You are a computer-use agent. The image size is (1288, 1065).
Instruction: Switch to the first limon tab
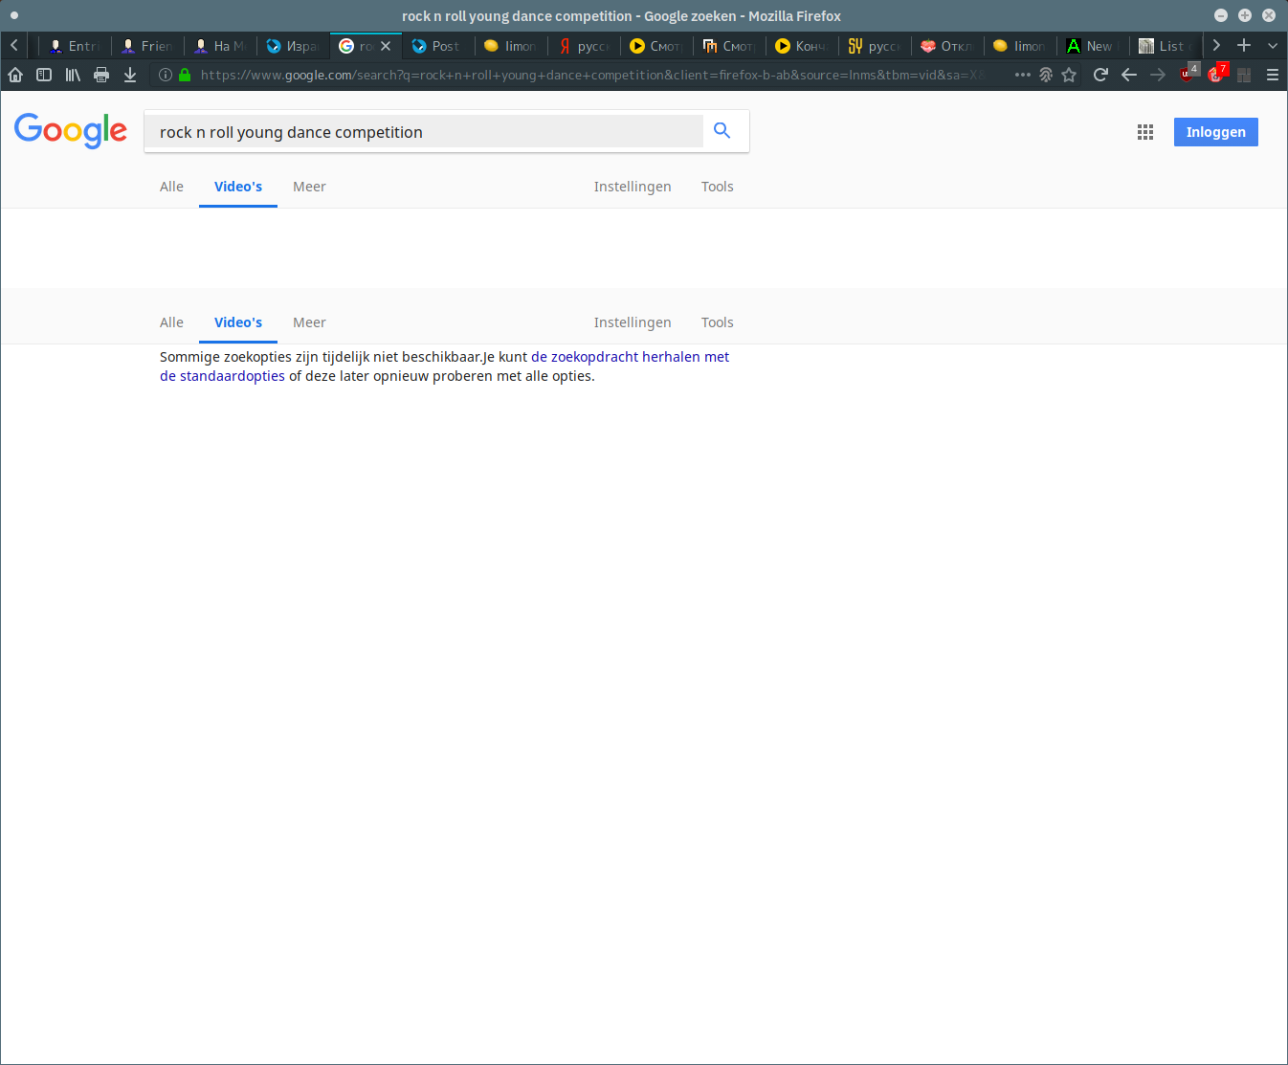click(511, 46)
